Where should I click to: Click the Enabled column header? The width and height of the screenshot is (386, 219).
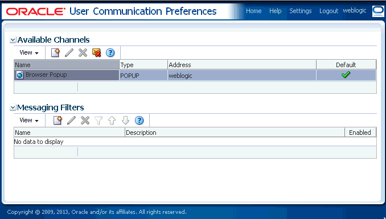click(x=360, y=133)
